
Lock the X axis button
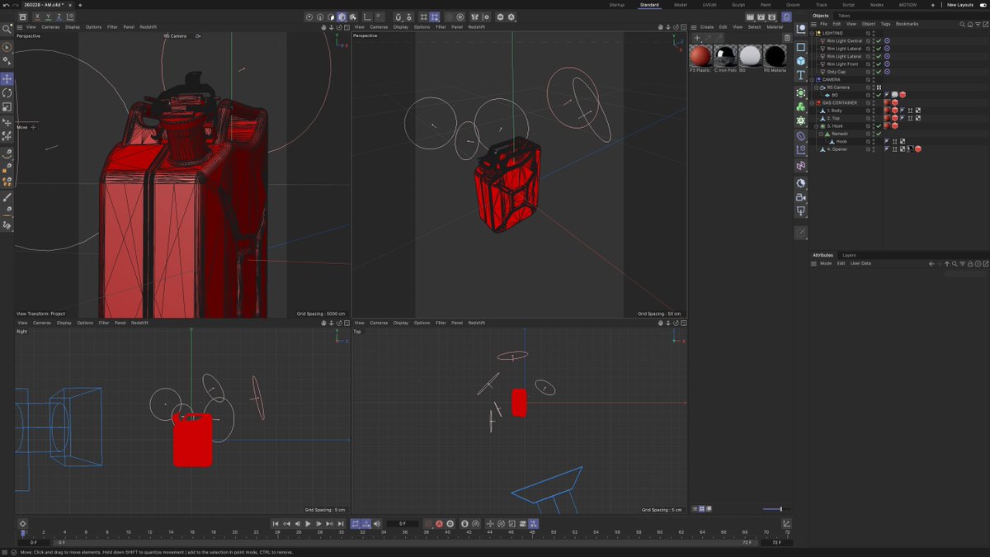(x=37, y=17)
